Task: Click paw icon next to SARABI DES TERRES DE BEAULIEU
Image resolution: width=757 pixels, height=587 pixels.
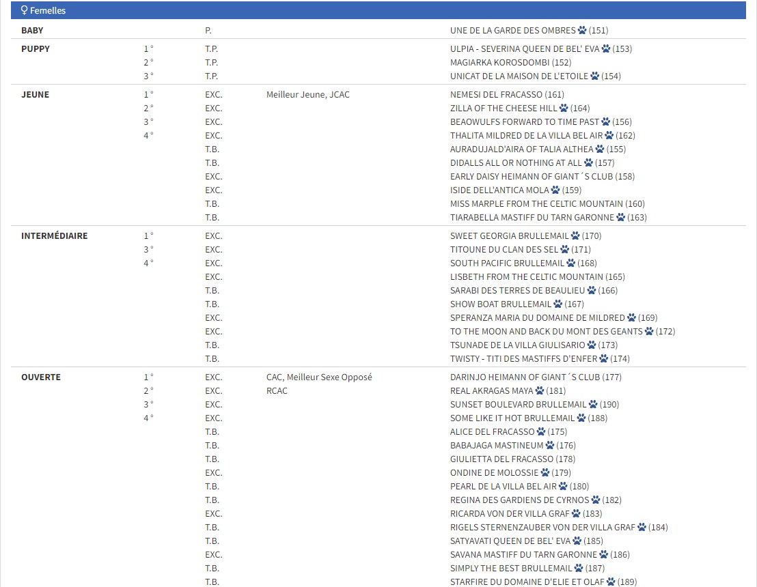Action: [x=592, y=290]
